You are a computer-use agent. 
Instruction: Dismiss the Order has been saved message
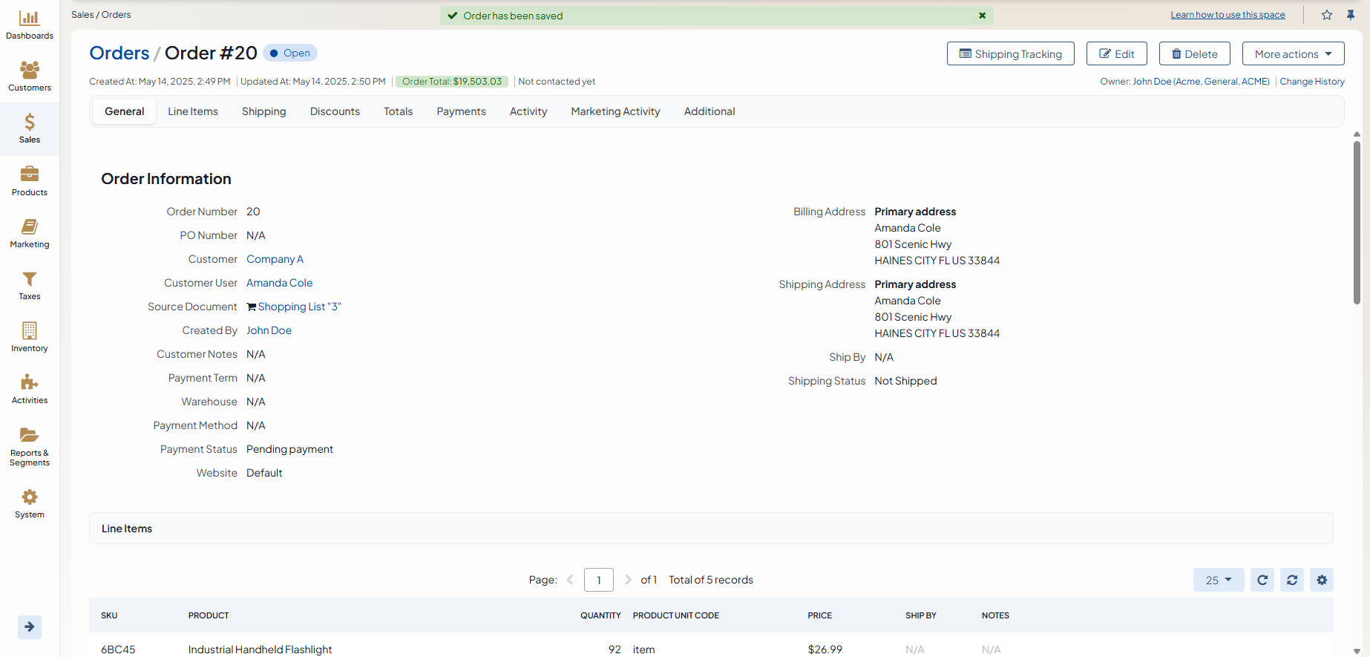(982, 16)
